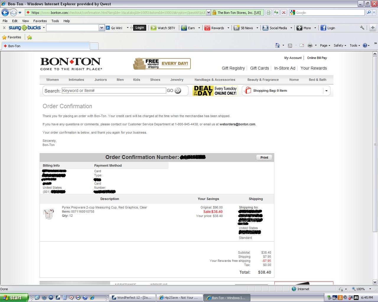Open the Edit menu

point(15,21)
